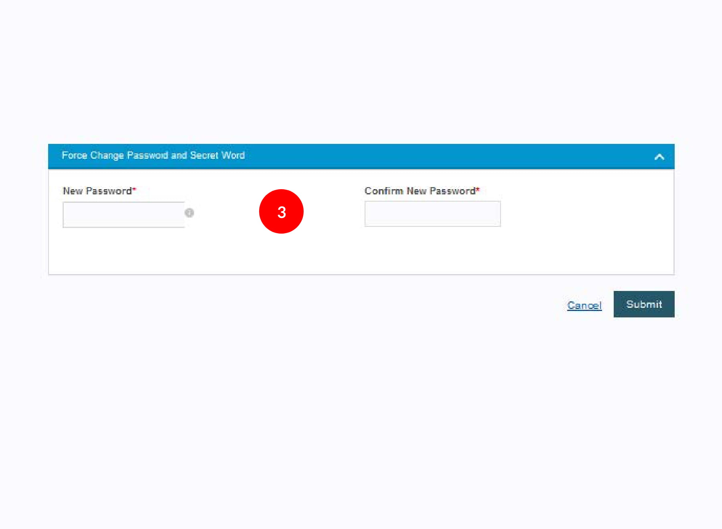Click into the New Password input field
This screenshot has width=722, height=529.
(x=124, y=215)
